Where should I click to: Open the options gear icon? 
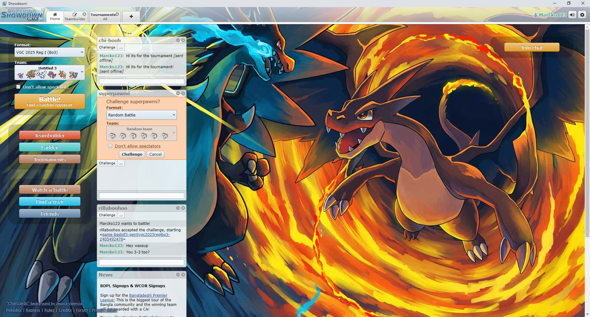click(582, 15)
